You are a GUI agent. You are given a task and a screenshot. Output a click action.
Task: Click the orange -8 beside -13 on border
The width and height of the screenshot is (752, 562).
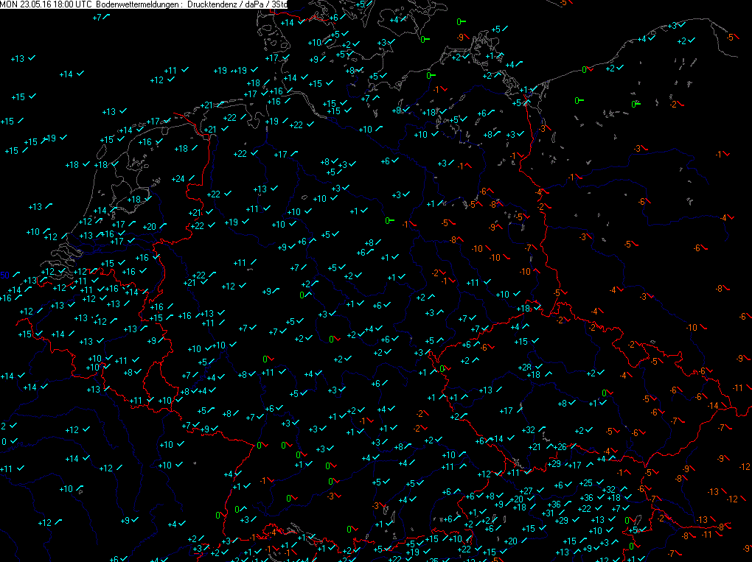[x=722, y=526]
